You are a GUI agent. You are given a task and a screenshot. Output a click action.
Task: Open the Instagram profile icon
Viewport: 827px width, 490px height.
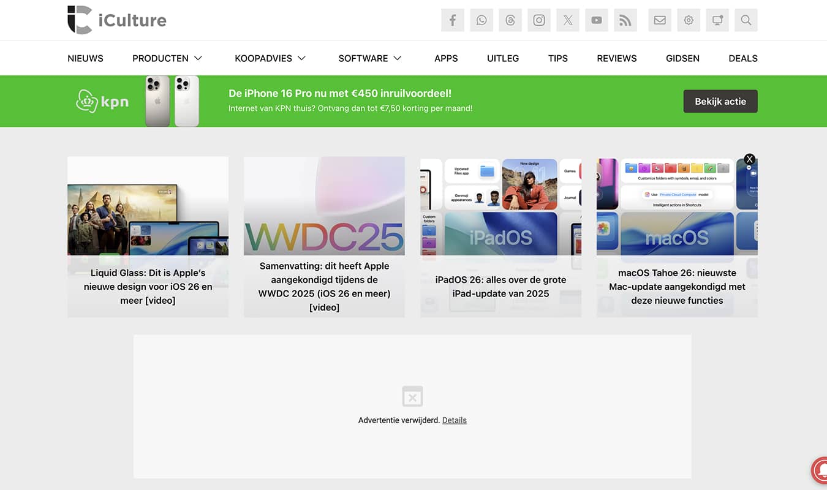pos(539,20)
